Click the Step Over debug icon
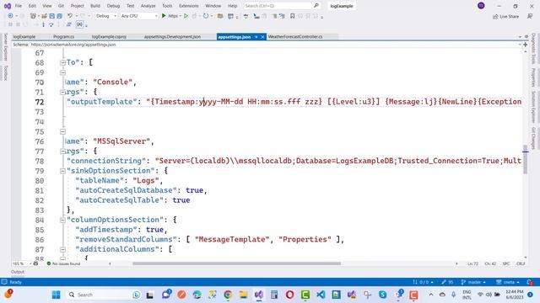This screenshot has height=303, width=540. [x=51, y=24]
